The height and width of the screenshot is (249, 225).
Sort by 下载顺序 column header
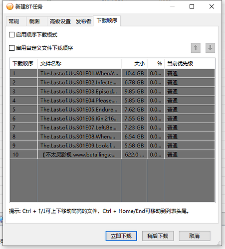tap(23, 63)
